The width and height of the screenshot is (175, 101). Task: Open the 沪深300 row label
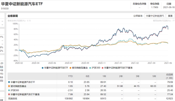coord(15,90)
